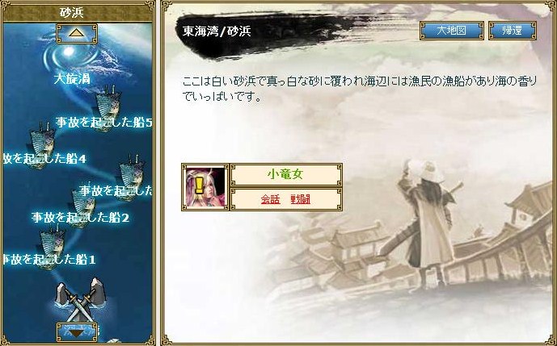Click the 小竜女 name label

[286, 174]
